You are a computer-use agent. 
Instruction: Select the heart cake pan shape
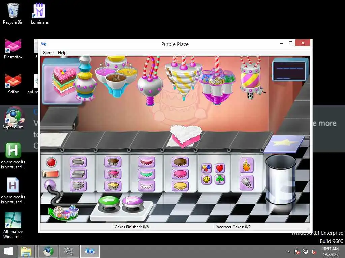click(x=78, y=186)
